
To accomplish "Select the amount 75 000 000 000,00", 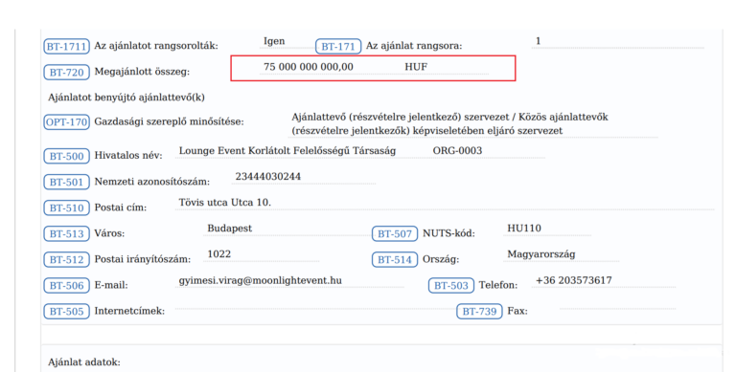I will 309,67.
